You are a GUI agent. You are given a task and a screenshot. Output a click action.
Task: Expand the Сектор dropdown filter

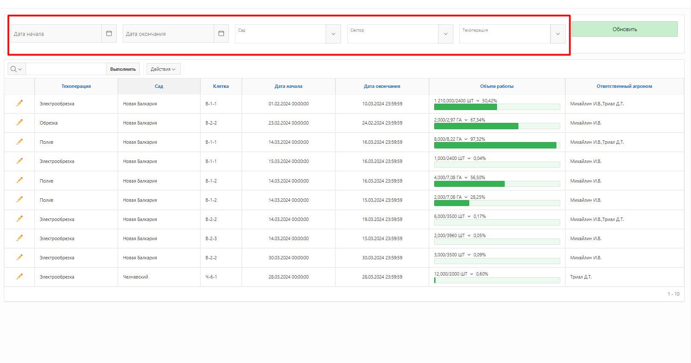[446, 34]
